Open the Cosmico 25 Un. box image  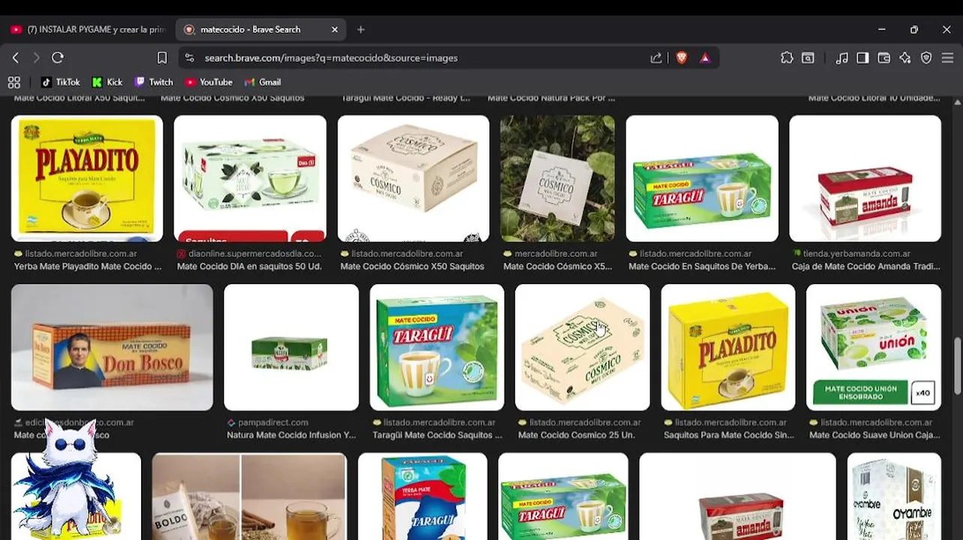coord(582,347)
